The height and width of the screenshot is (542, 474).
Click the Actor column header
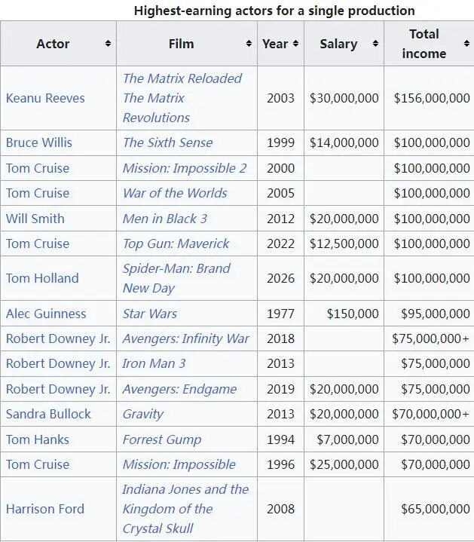coord(58,44)
